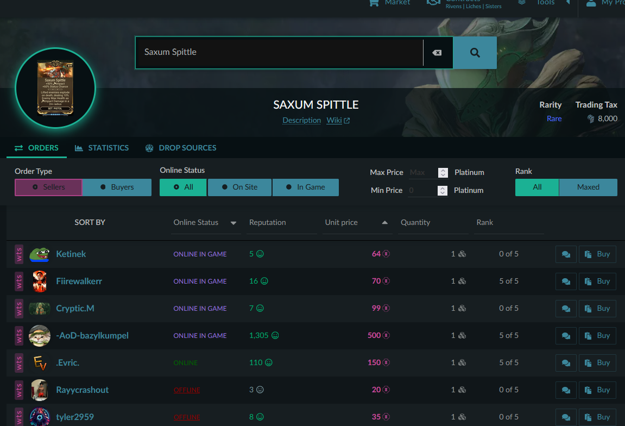Open Cryptic.M's profile name
625x426 pixels.
coord(75,308)
